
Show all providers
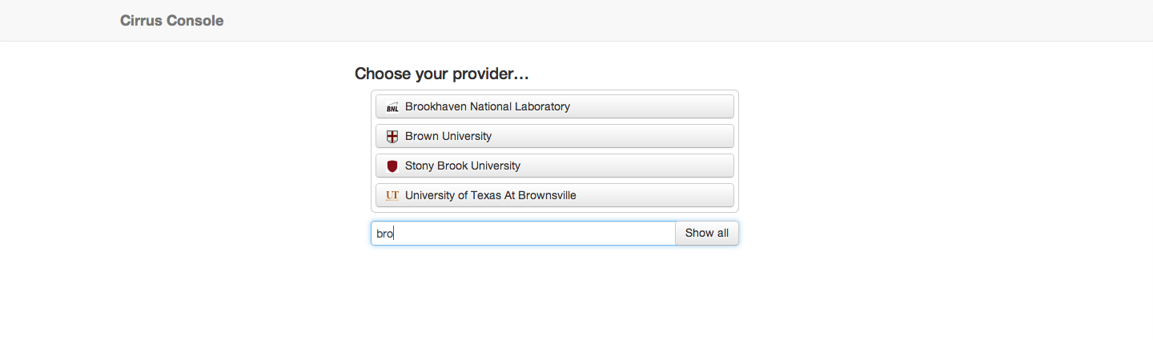point(707,234)
